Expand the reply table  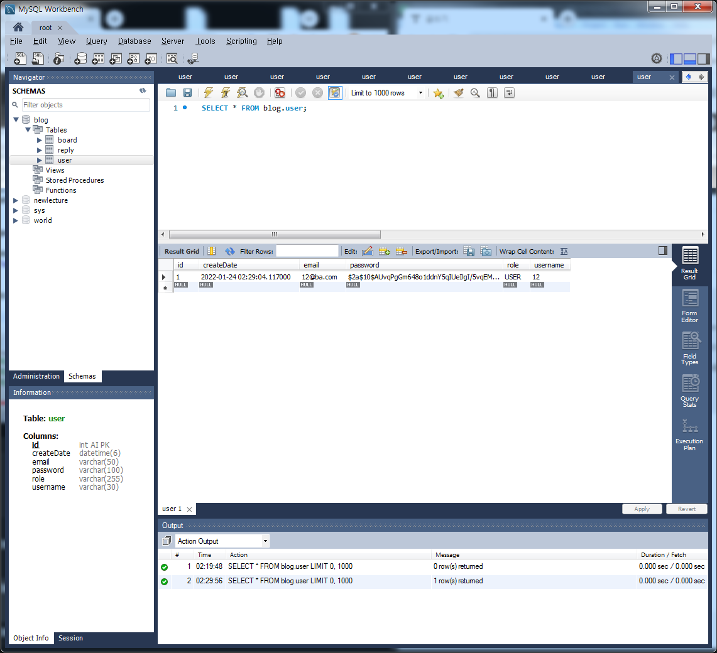pos(40,150)
